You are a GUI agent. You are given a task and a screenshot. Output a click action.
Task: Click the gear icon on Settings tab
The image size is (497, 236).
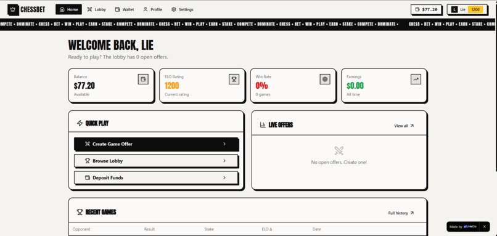point(174,9)
